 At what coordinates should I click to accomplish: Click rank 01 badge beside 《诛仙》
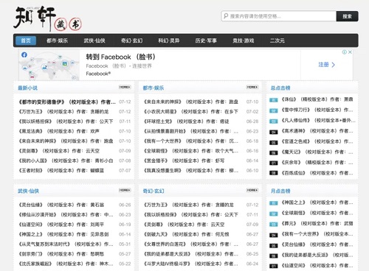273,100
